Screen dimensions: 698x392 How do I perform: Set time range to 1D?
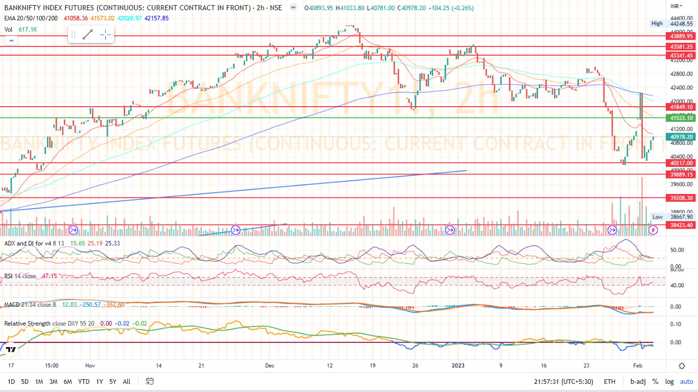(11, 381)
